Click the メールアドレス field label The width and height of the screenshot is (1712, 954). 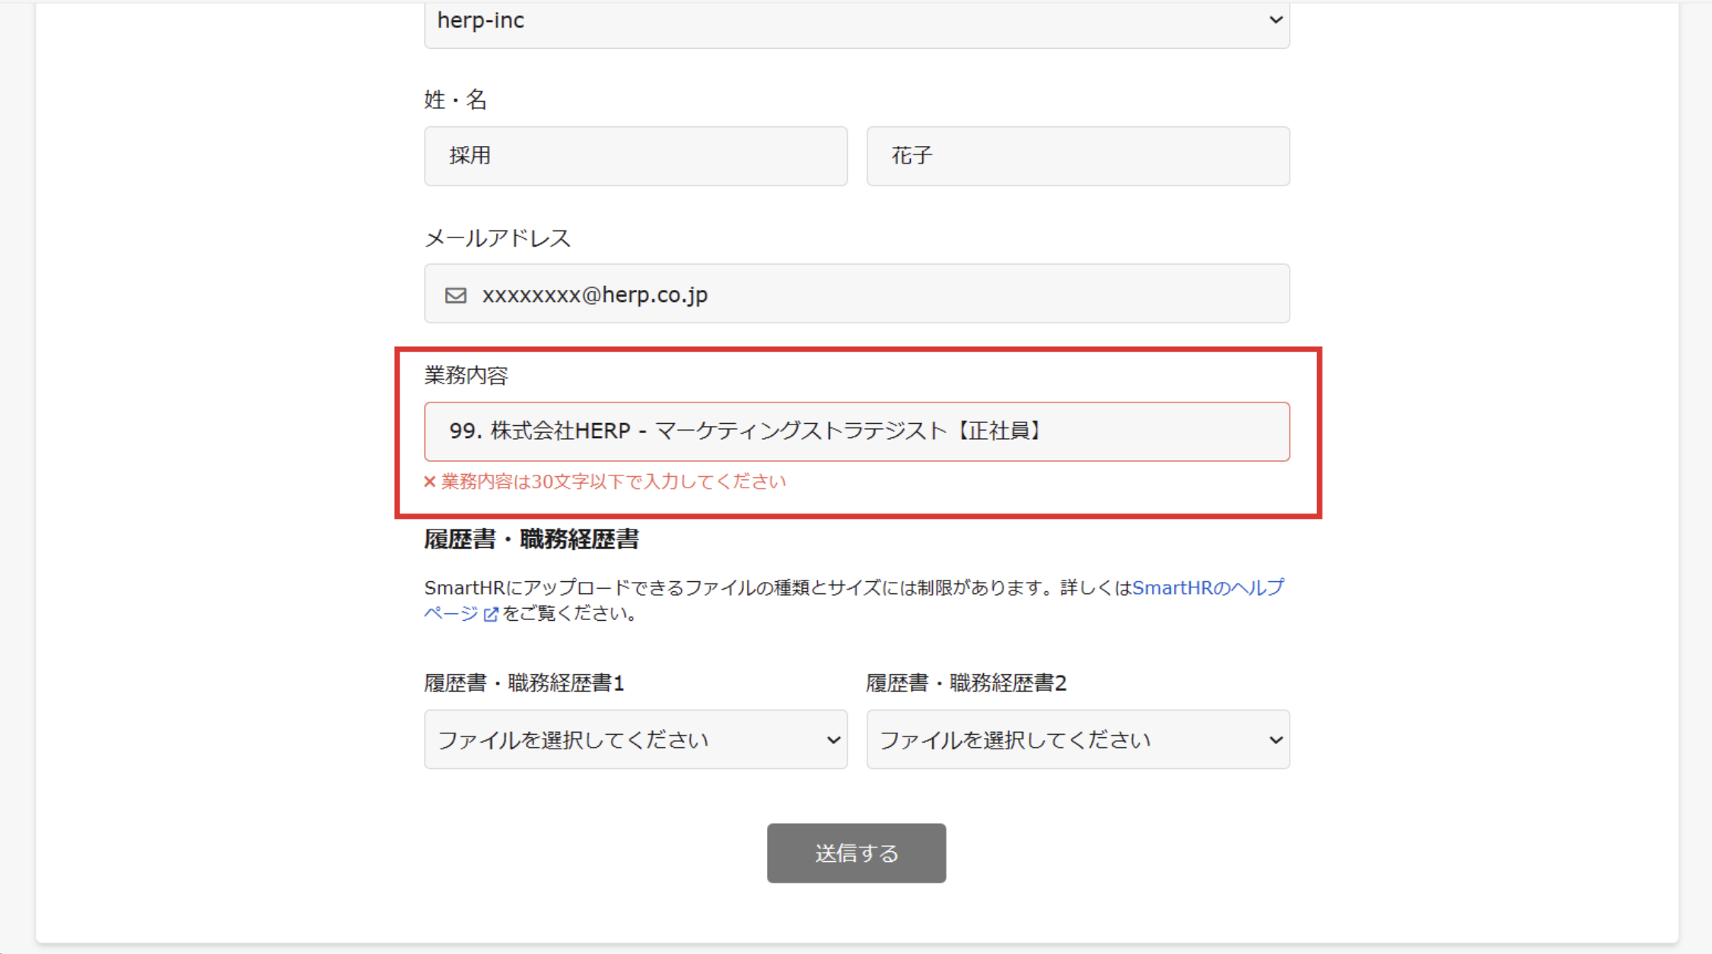(497, 238)
